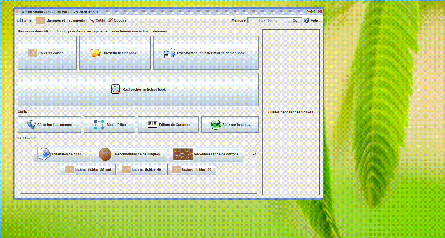
Task: Open the Aide menu
Action: (313, 20)
